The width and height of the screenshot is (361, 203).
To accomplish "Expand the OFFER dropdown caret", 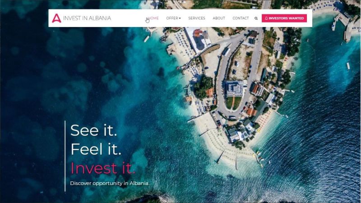I will click(180, 18).
